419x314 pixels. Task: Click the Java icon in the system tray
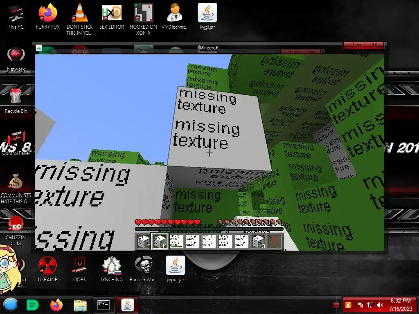tap(348, 305)
